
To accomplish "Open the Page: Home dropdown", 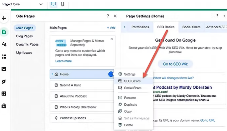I will (23, 4).
